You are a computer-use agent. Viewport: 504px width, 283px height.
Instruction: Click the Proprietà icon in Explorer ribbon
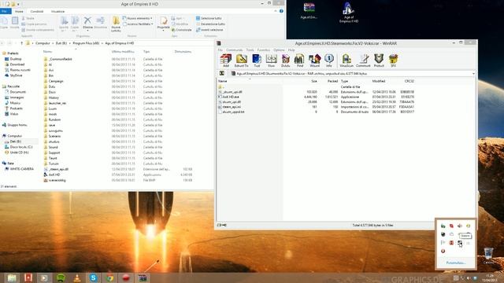163,23
